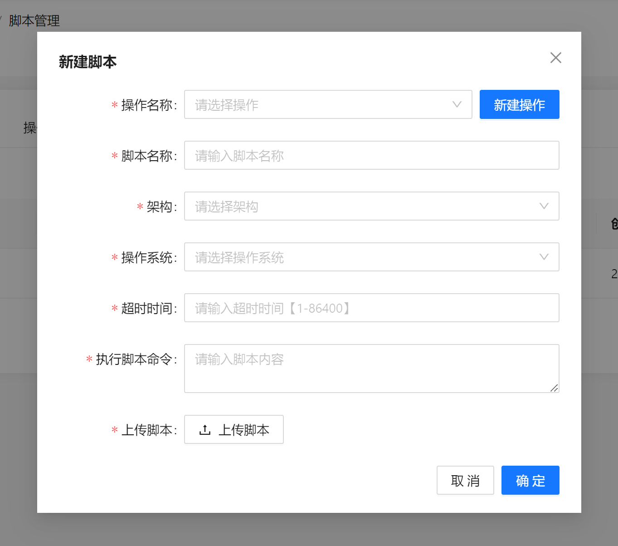Focus the 请输入脚本名称 input field
The height and width of the screenshot is (546, 618).
(371, 156)
